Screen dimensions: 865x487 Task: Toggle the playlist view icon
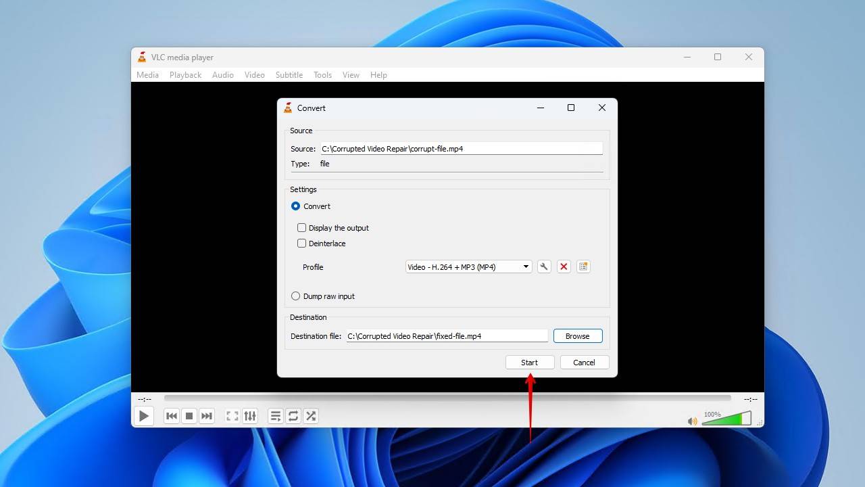tap(276, 416)
